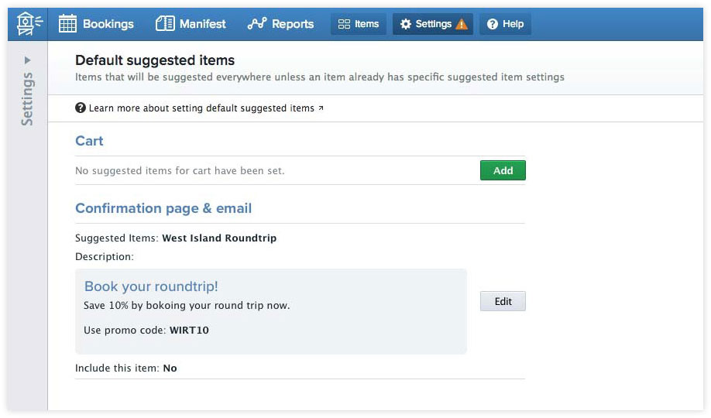Image resolution: width=711 pixels, height=418 pixels.
Task: Open the Bookings menu label
Action: [x=108, y=24]
